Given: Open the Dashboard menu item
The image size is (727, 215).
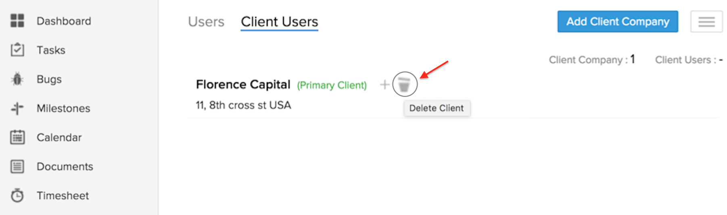Looking at the screenshot, I should pos(64,21).
